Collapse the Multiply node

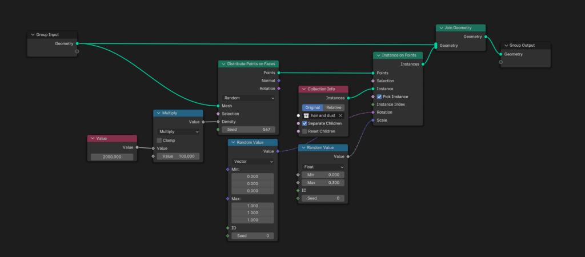tap(159, 113)
